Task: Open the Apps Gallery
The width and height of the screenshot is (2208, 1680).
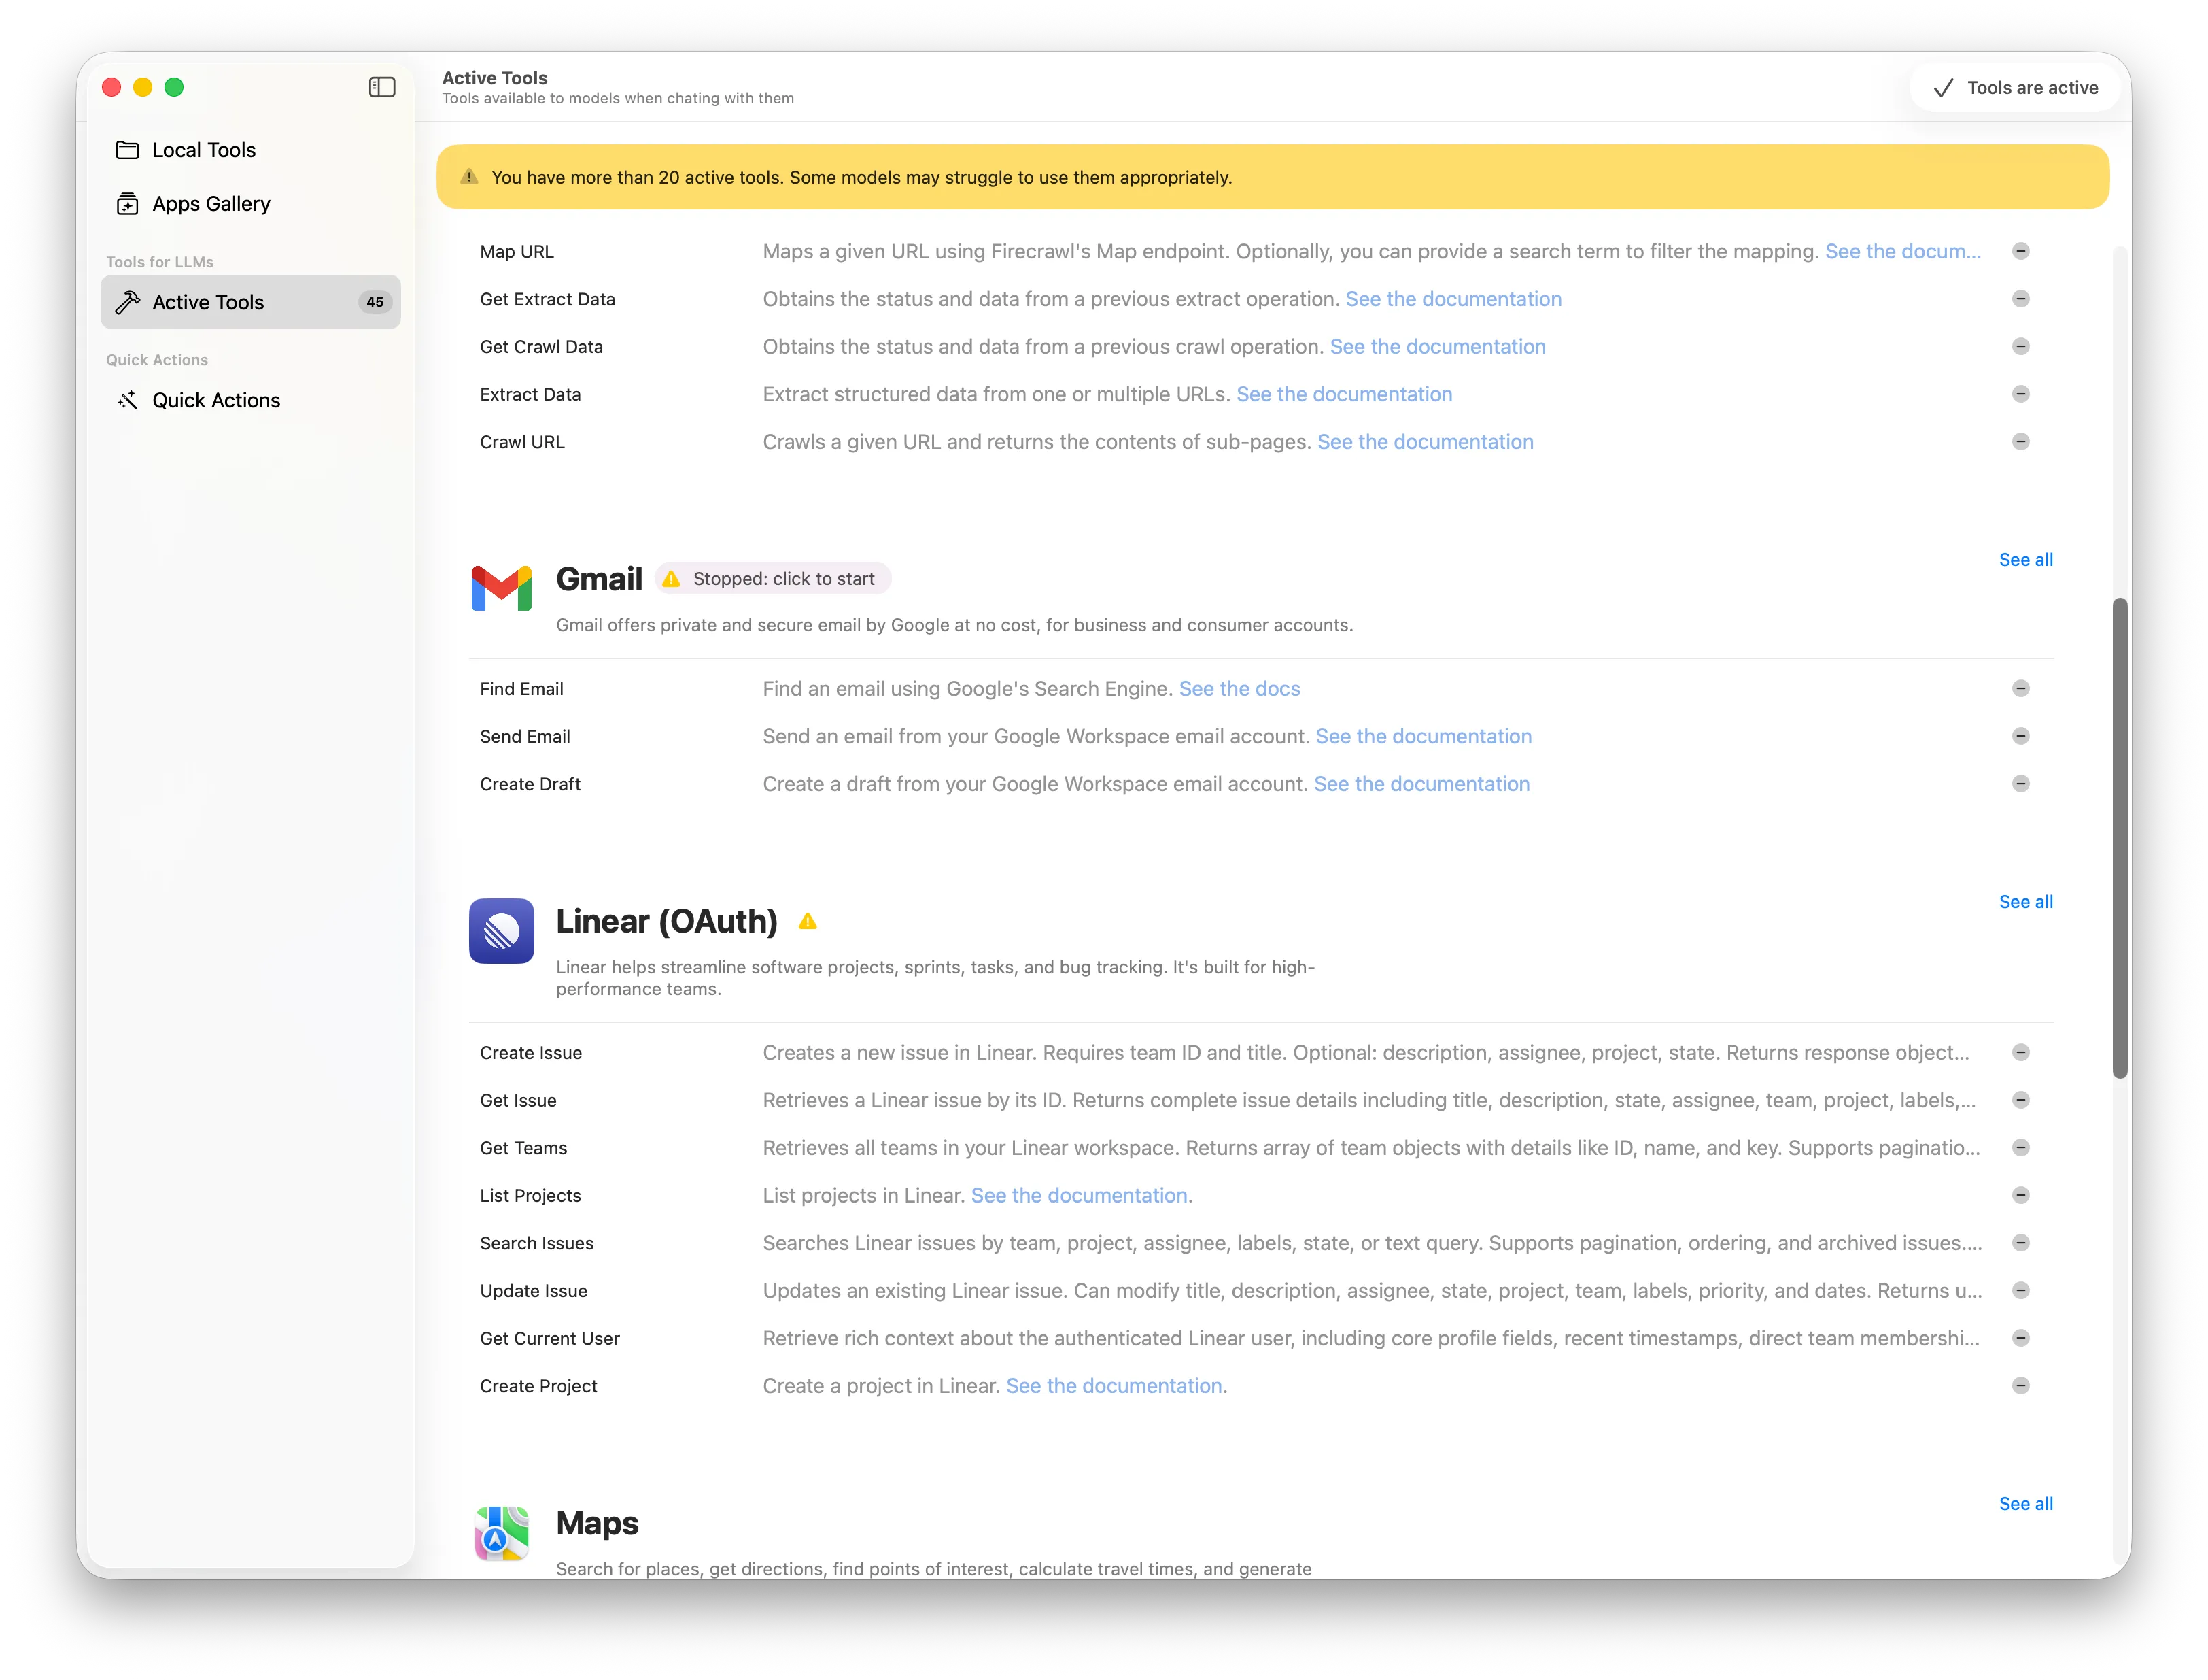Action: click(x=211, y=203)
